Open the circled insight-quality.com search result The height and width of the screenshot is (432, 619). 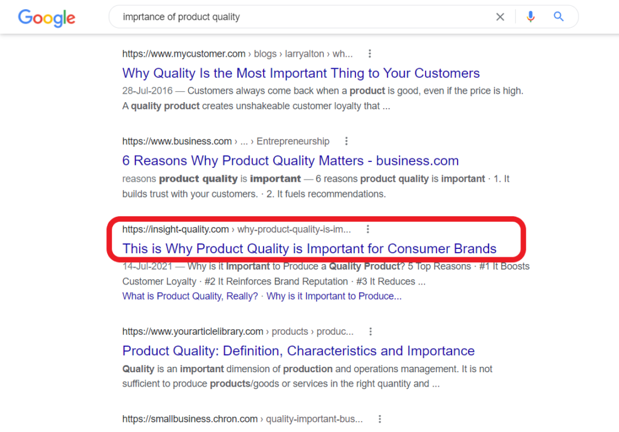point(309,249)
